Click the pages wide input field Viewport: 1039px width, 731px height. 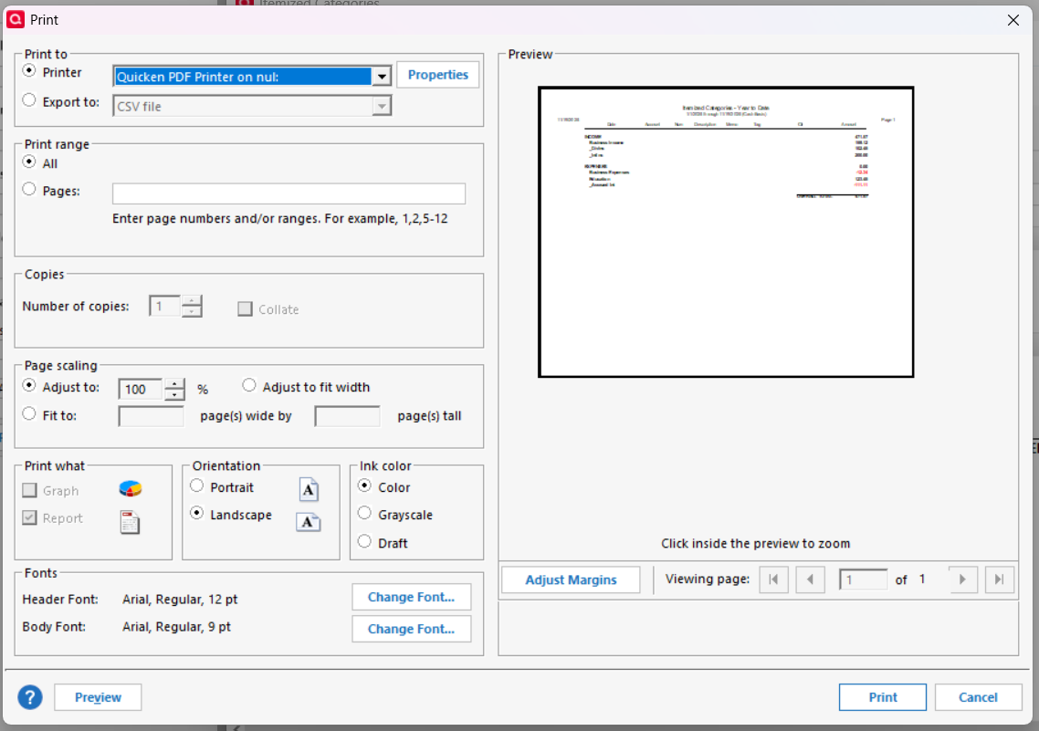pos(151,416)
